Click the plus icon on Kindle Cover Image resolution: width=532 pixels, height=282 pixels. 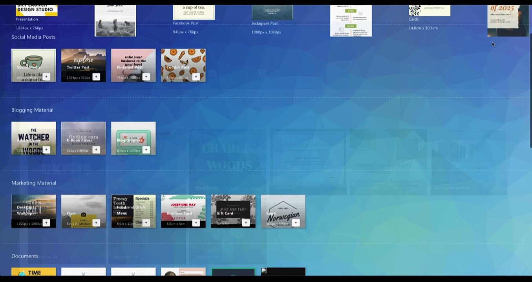(46, 150)
